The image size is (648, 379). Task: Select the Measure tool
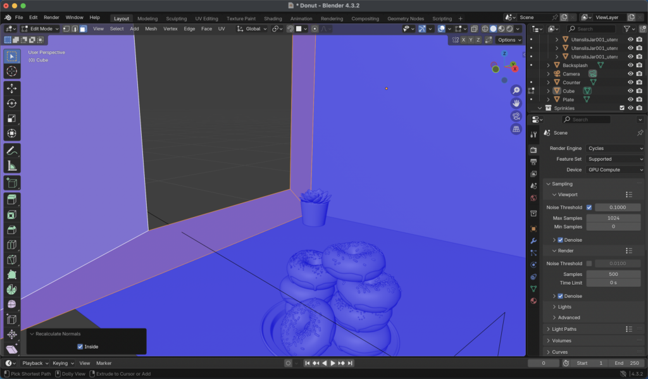(11, 166)
